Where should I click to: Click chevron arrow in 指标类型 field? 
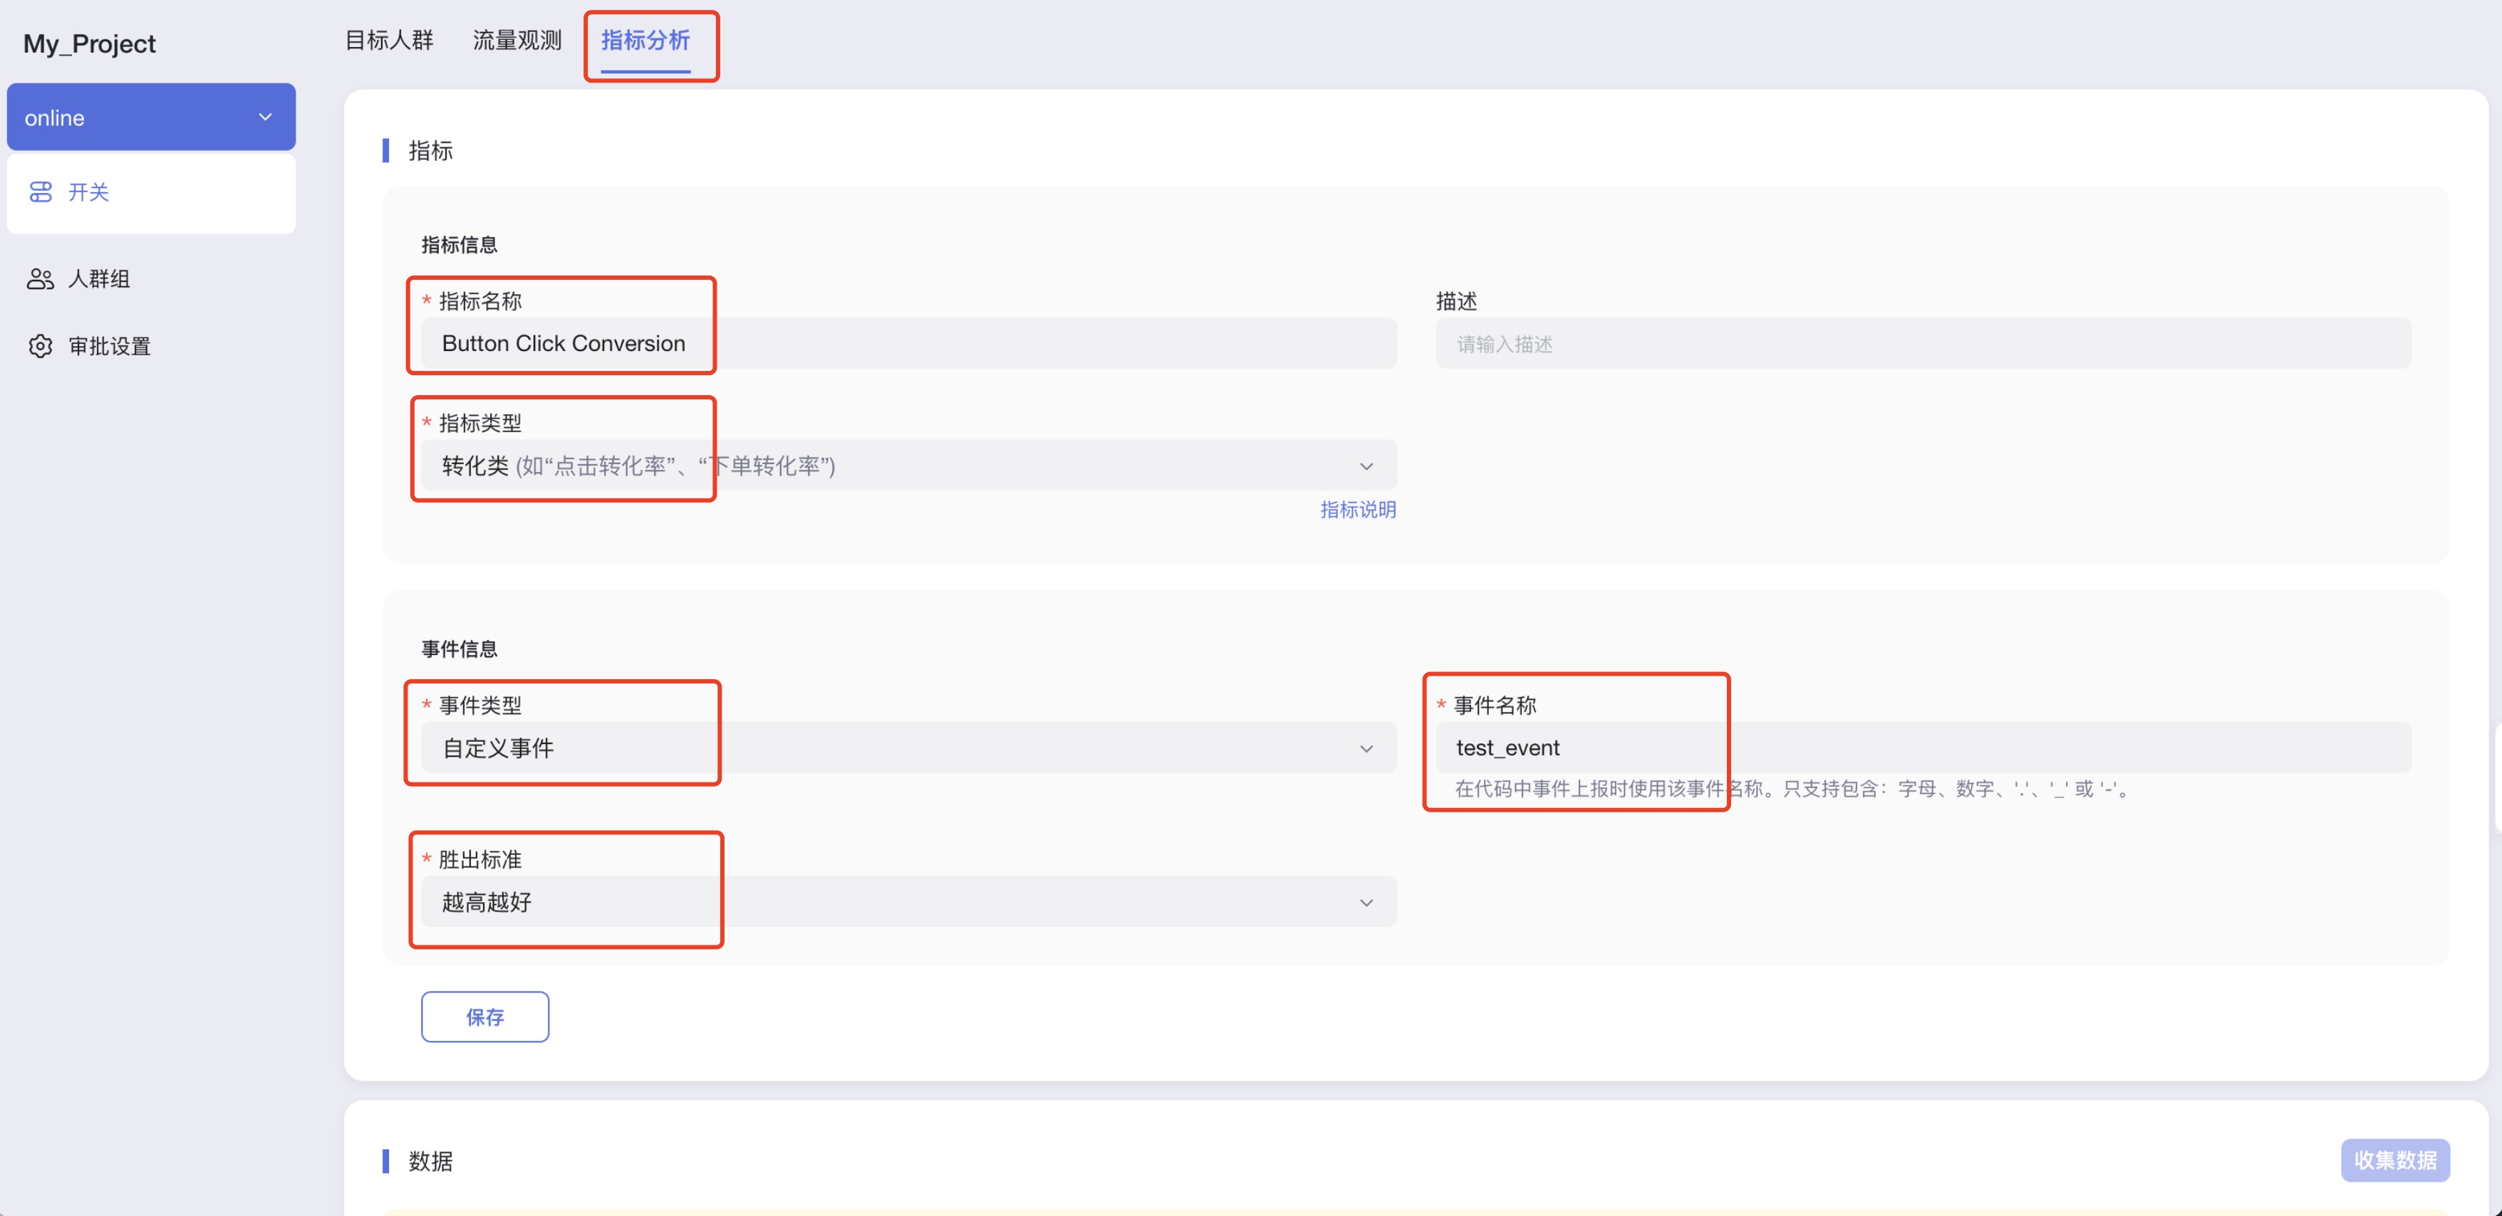pos(1366,467)
